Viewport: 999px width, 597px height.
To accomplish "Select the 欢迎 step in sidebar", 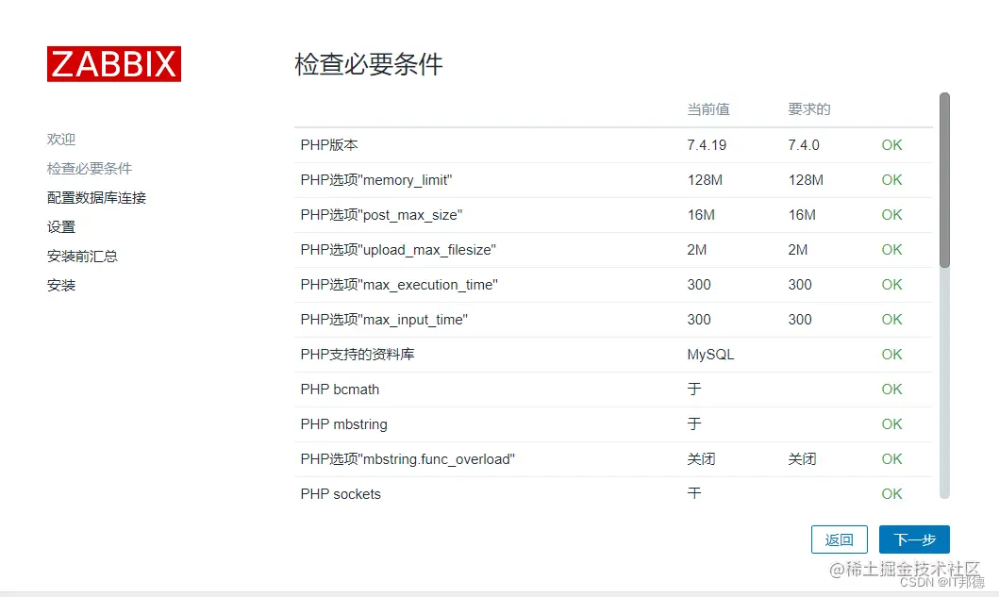I will (60, 139).
